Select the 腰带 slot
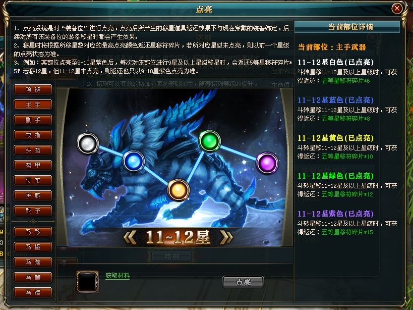 coord(33,181)
